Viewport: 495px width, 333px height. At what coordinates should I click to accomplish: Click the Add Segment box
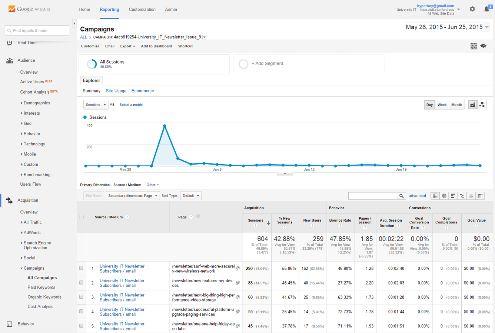click(x=308, y=64)
